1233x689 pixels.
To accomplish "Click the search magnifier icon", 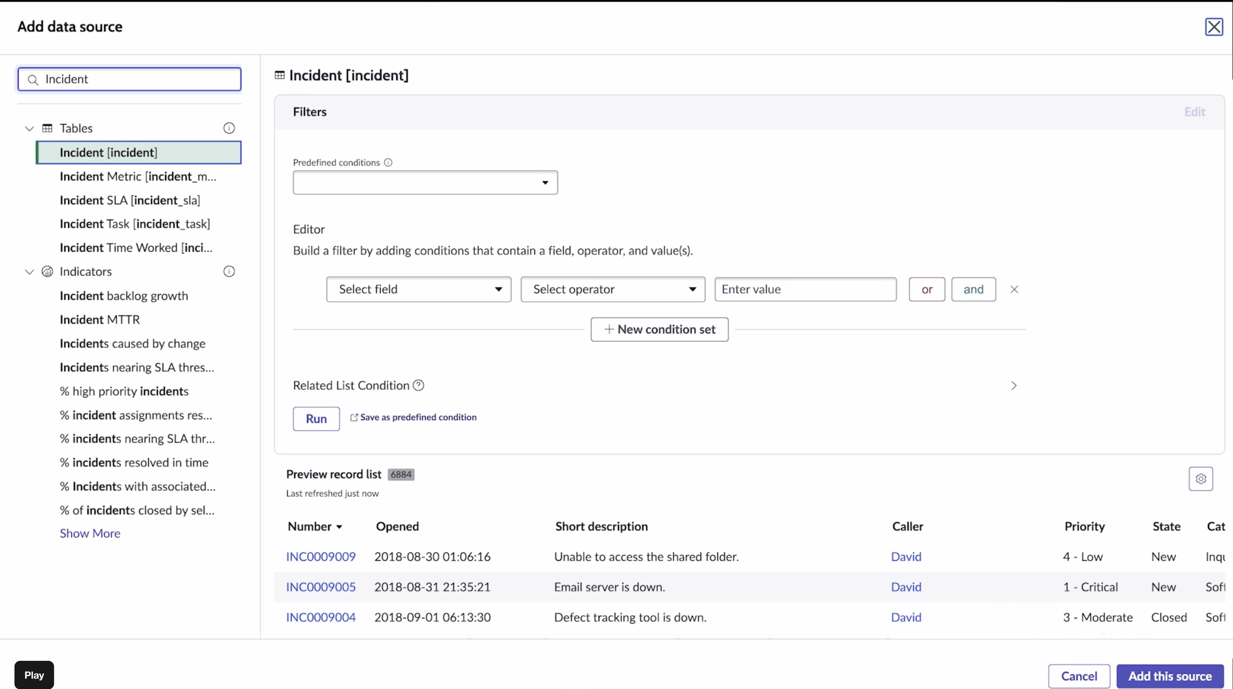I will pos(33,80).
